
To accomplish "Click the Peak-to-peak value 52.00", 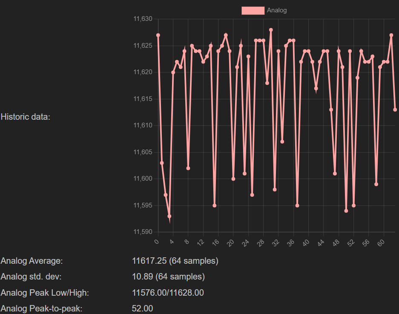I will pos(141,308).
